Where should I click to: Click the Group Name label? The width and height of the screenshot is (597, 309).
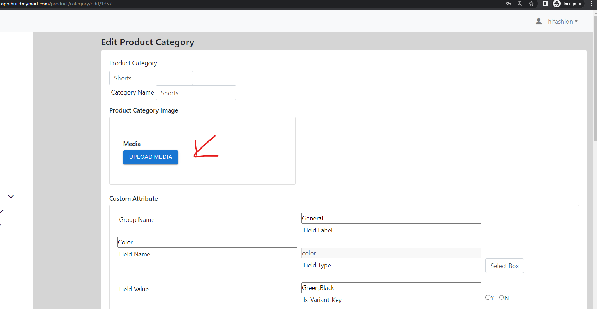[x=137, y=220]
